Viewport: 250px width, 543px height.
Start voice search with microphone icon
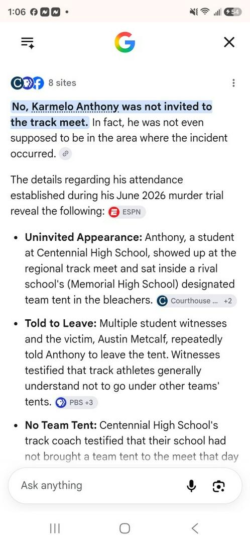[x=191, y=486]
